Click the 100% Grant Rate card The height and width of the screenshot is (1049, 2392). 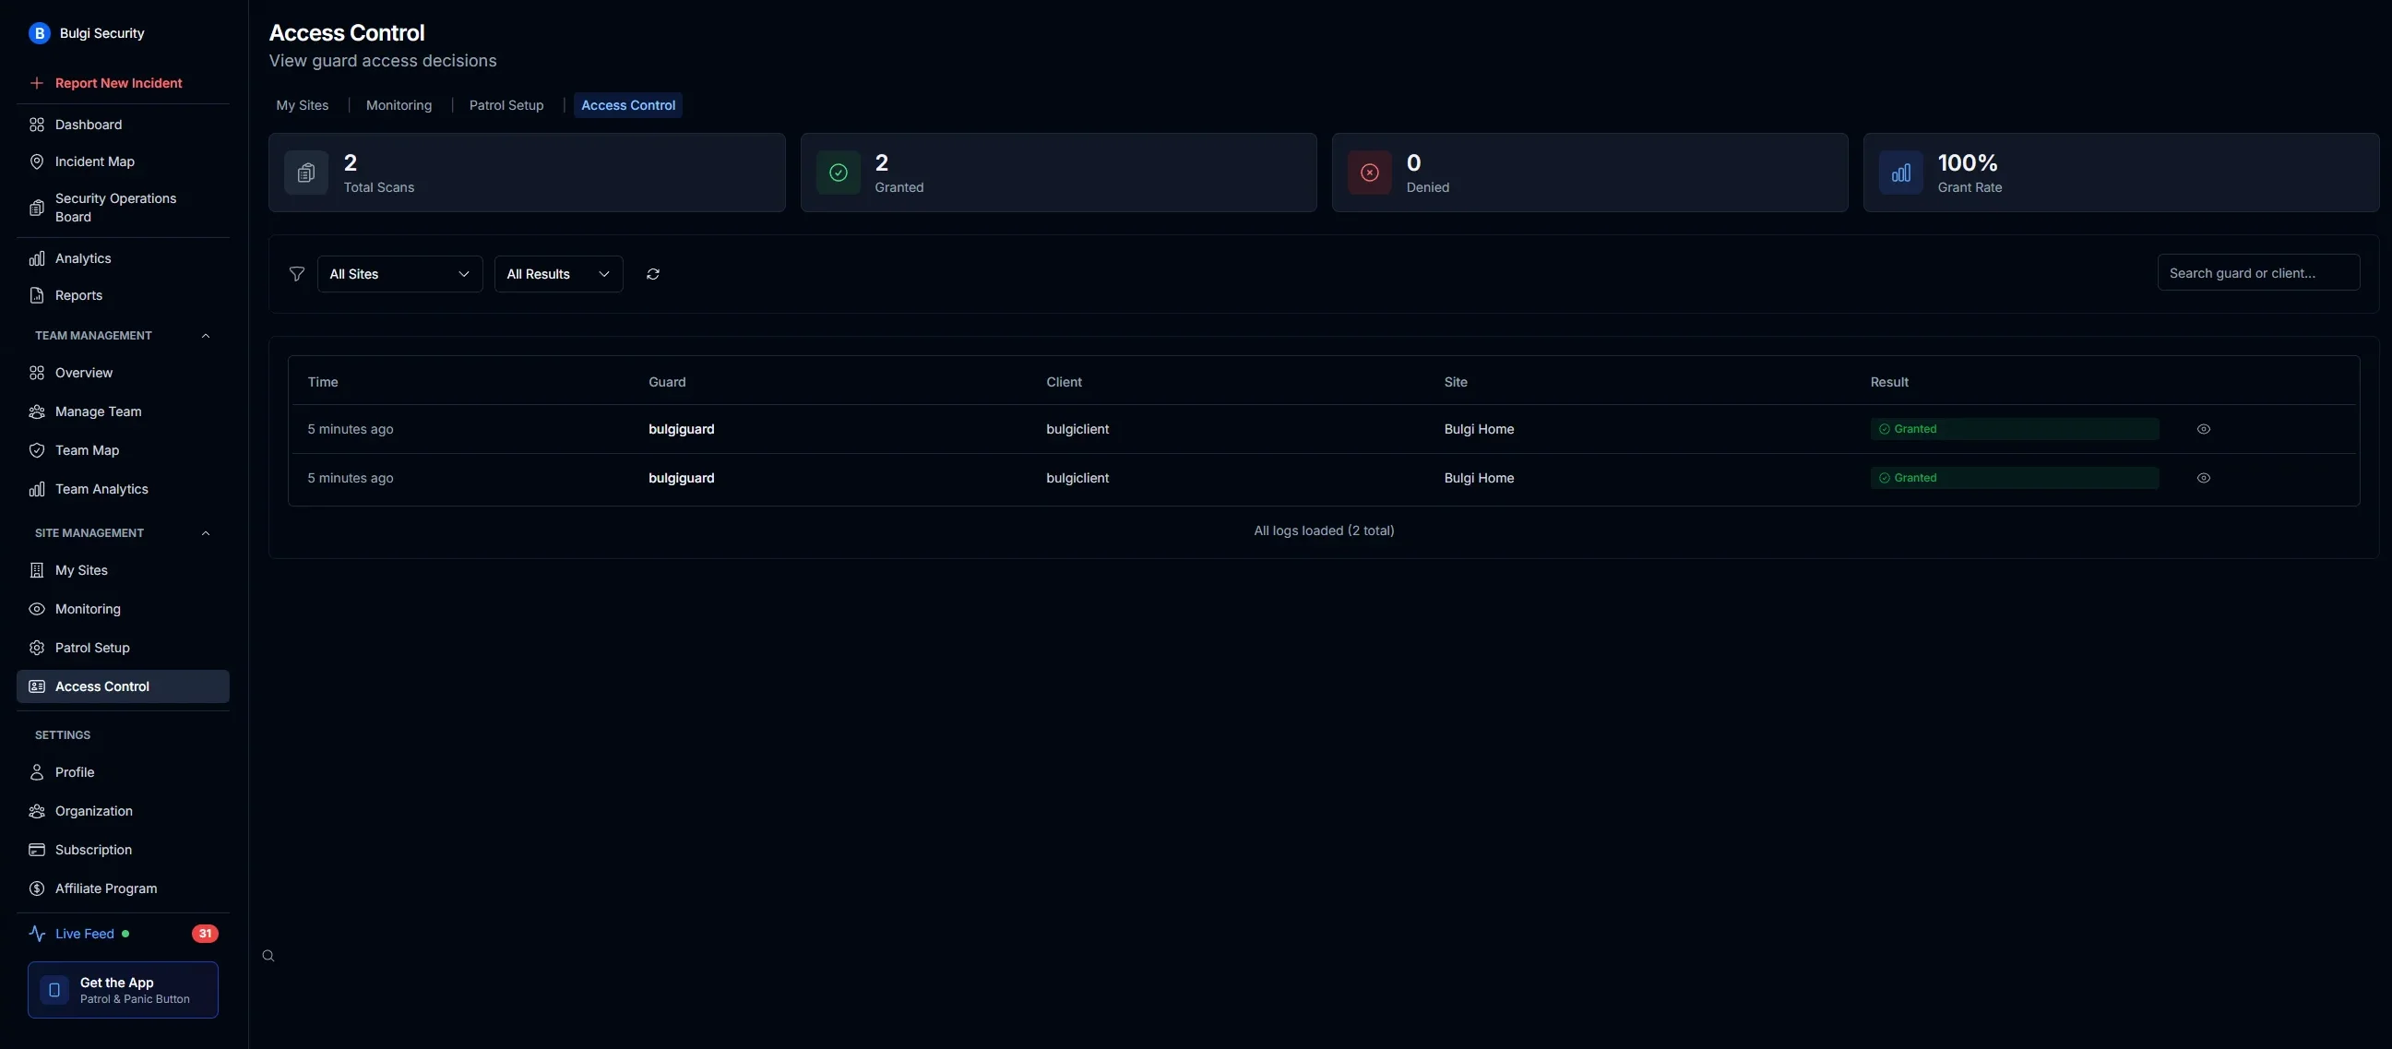click(x=2120, y=173)
